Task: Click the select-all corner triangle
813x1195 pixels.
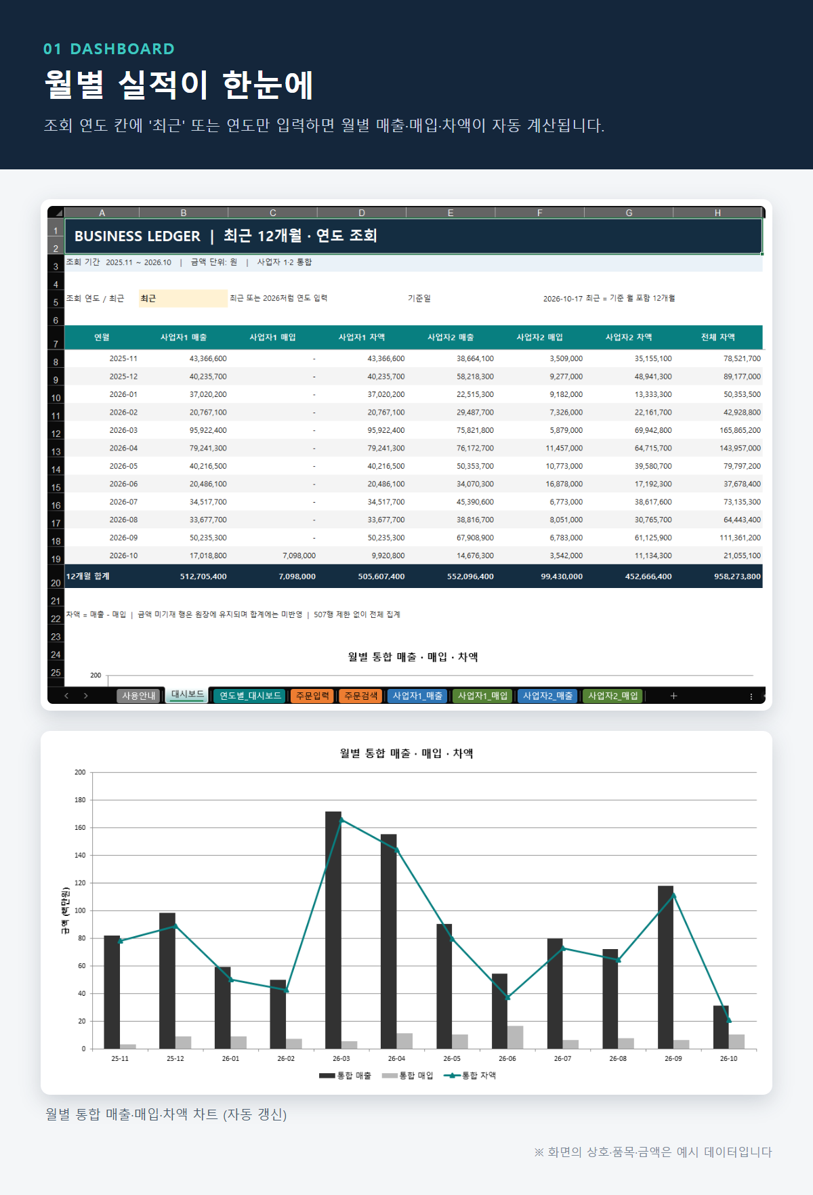Action: pyautogui.click(x=56, y=212)
